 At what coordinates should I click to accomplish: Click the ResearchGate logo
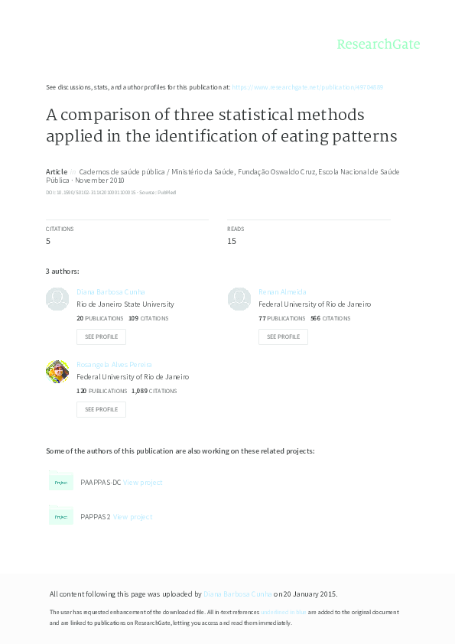tap(379, 44)
